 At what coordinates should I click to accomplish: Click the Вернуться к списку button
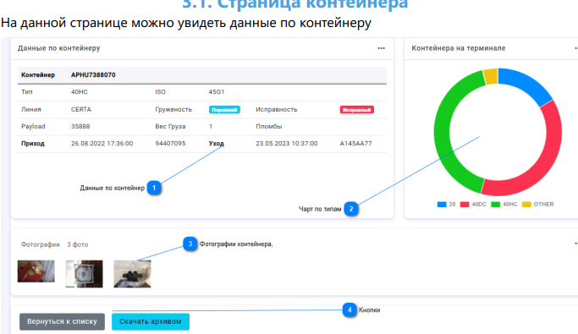pyautogui.click(x=62, y=321)
